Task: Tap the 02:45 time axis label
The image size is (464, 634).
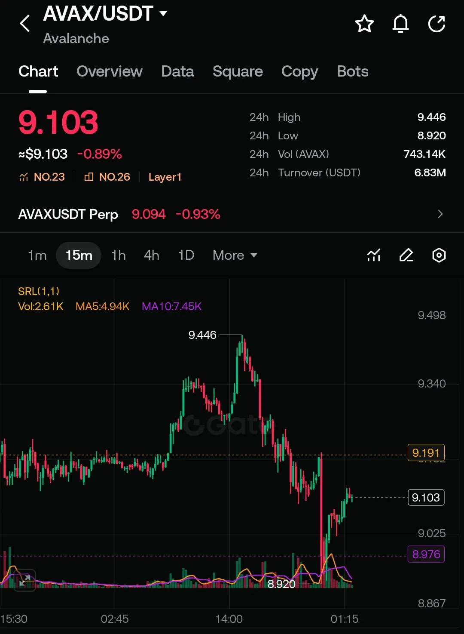Action: coord(115,619)
